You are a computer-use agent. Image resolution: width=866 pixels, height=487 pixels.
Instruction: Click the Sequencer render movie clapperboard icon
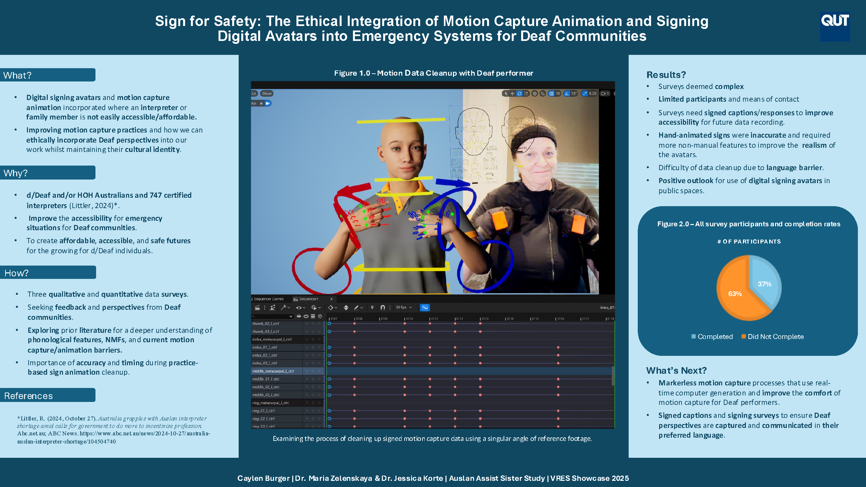pos(257,307)
